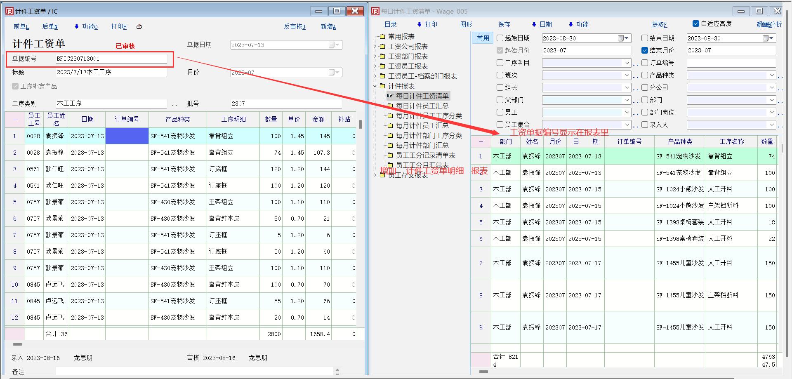Click the 反审核 button
Image resolution: width=792 pixels, height=379 pixels.
295,26
